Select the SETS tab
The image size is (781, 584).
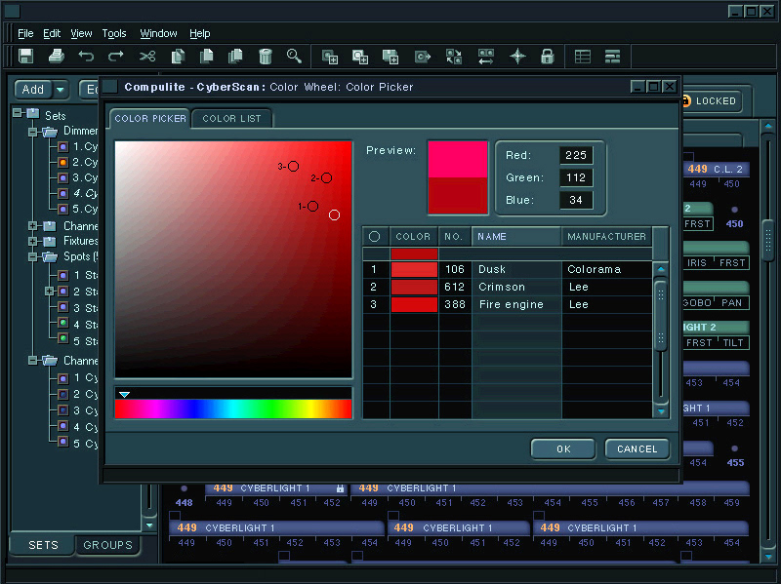click(x=43, y=545)
